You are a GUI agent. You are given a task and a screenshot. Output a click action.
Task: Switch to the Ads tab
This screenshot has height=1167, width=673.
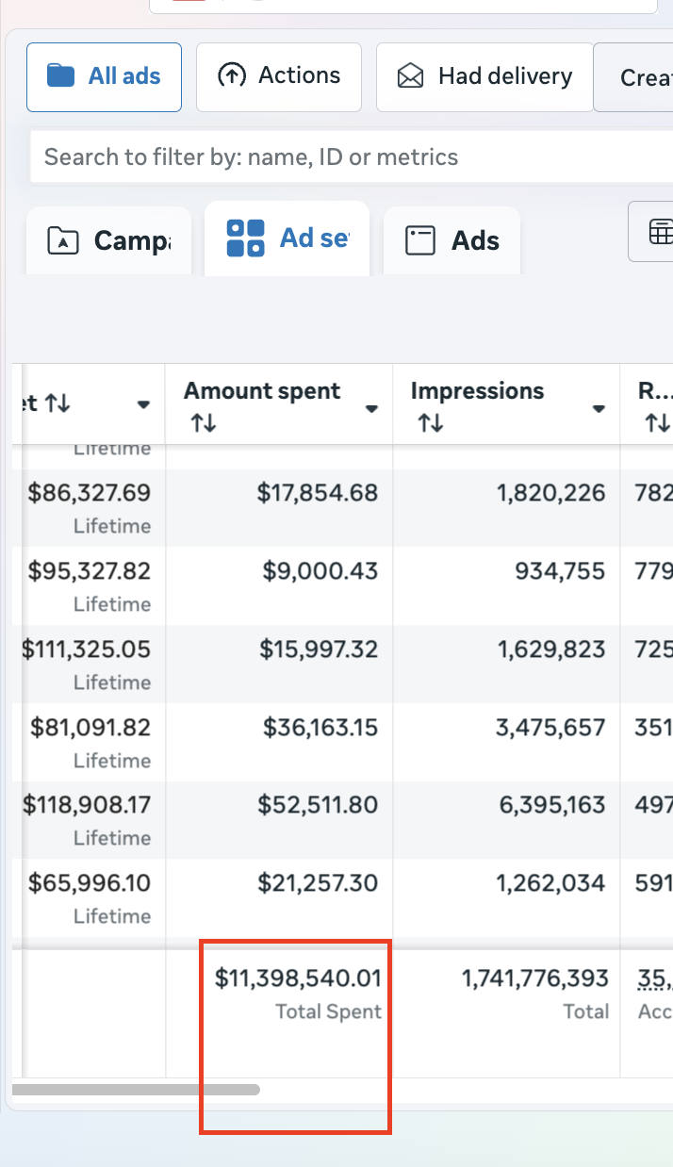pyautogui.click(x=451, y=239)
